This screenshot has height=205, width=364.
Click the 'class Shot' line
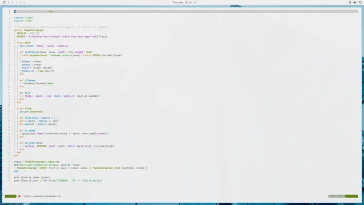tap(23, 43)
